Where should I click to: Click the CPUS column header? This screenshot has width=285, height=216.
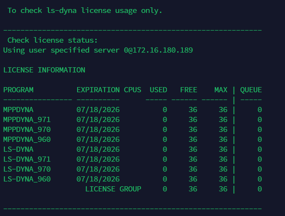point(132,90)
